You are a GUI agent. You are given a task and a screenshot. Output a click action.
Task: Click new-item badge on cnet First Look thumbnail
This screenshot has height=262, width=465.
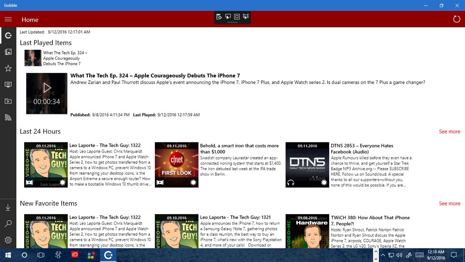pyautogui.click(x=193, y=183)
